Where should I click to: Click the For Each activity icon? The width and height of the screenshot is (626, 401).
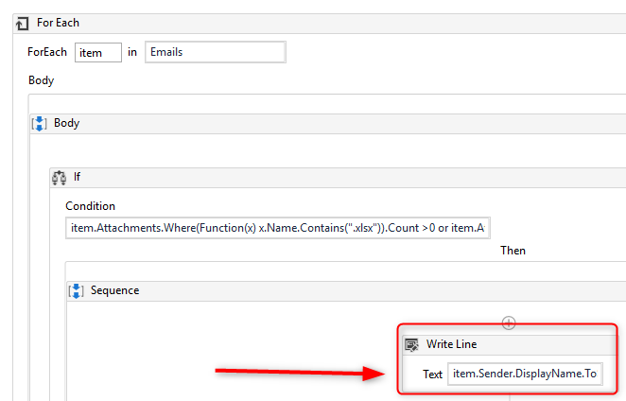(x=23, y=23)
